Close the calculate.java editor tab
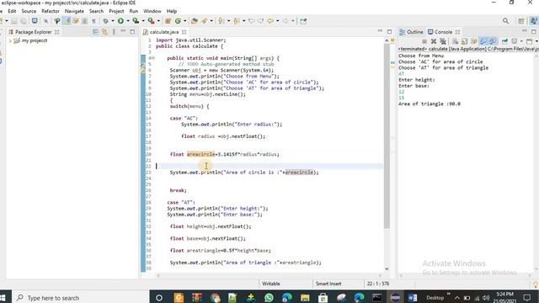Screen dimensions: 539x303 (184, 32)
